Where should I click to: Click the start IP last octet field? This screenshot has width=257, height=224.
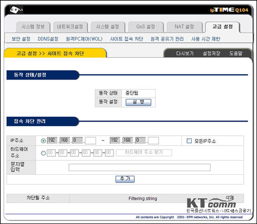pos(90,140)
